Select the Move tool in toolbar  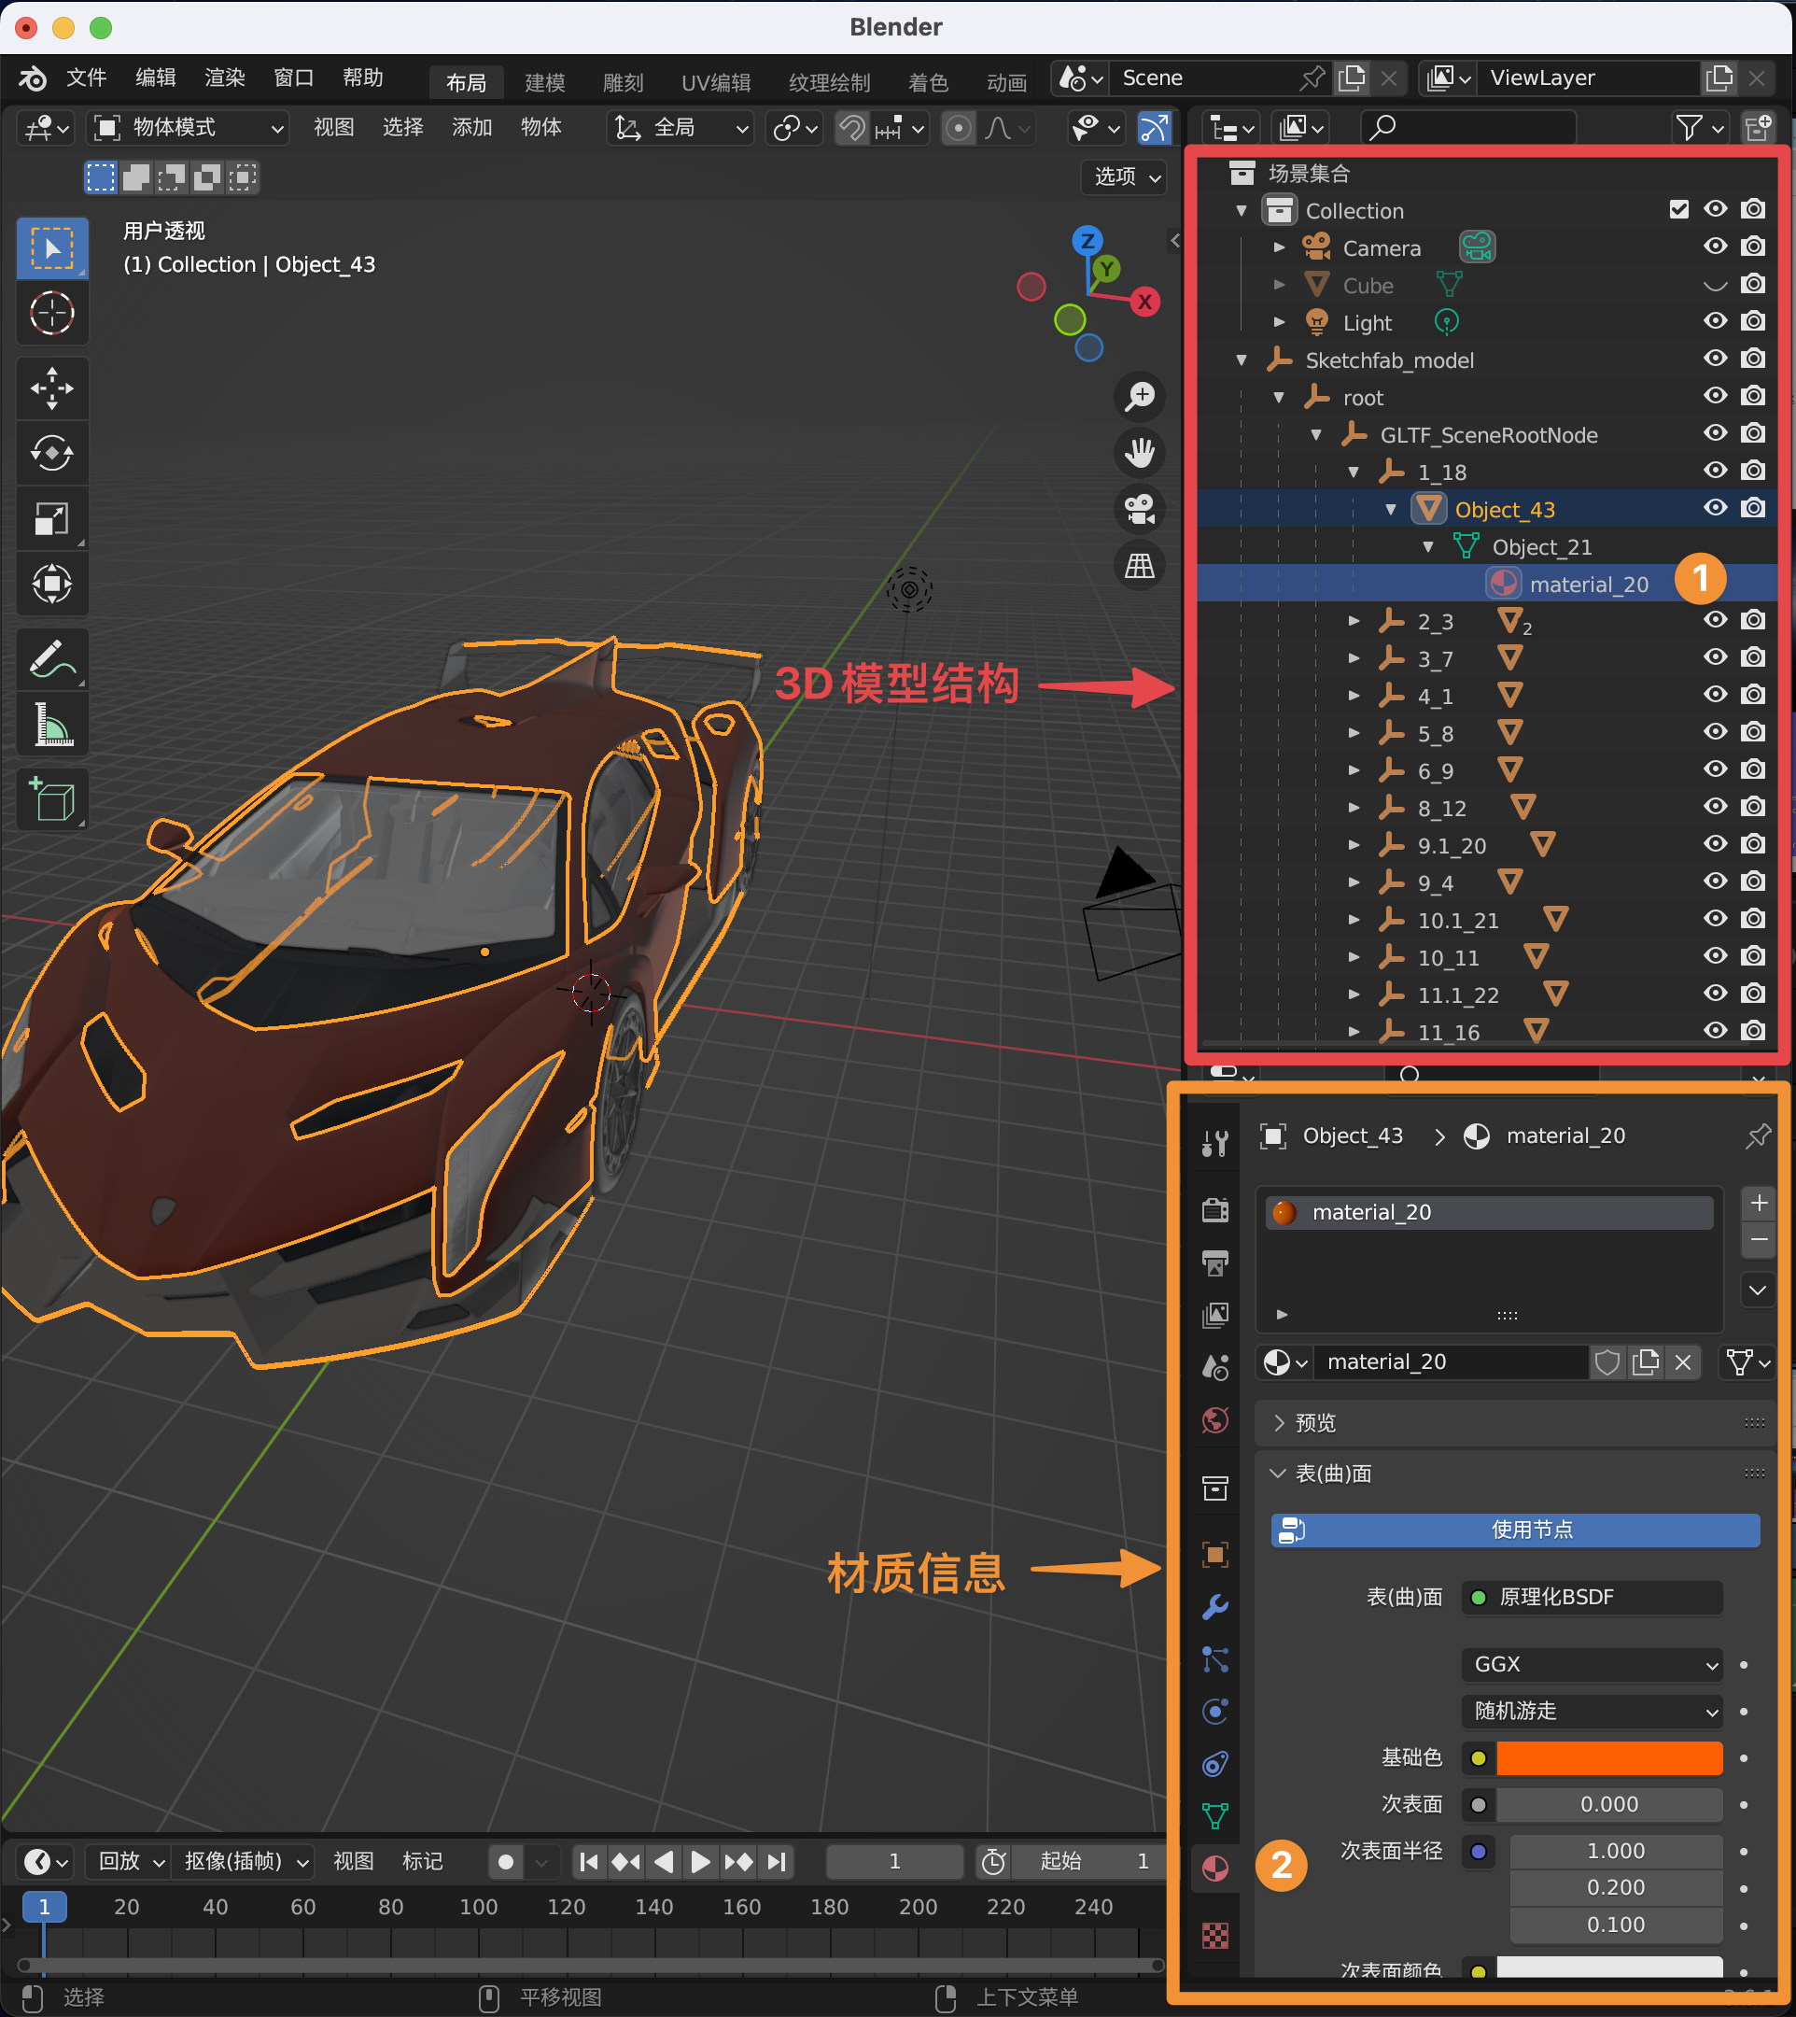coord(51,388)
